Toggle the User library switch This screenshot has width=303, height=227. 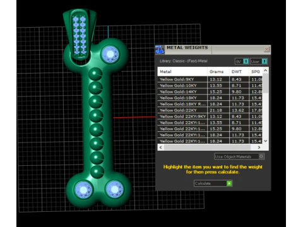tap(264, 61)
